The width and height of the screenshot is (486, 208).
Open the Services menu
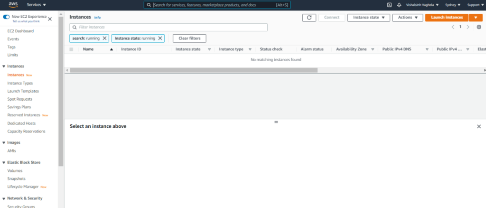pyautogui.click(x=37, y=5)
